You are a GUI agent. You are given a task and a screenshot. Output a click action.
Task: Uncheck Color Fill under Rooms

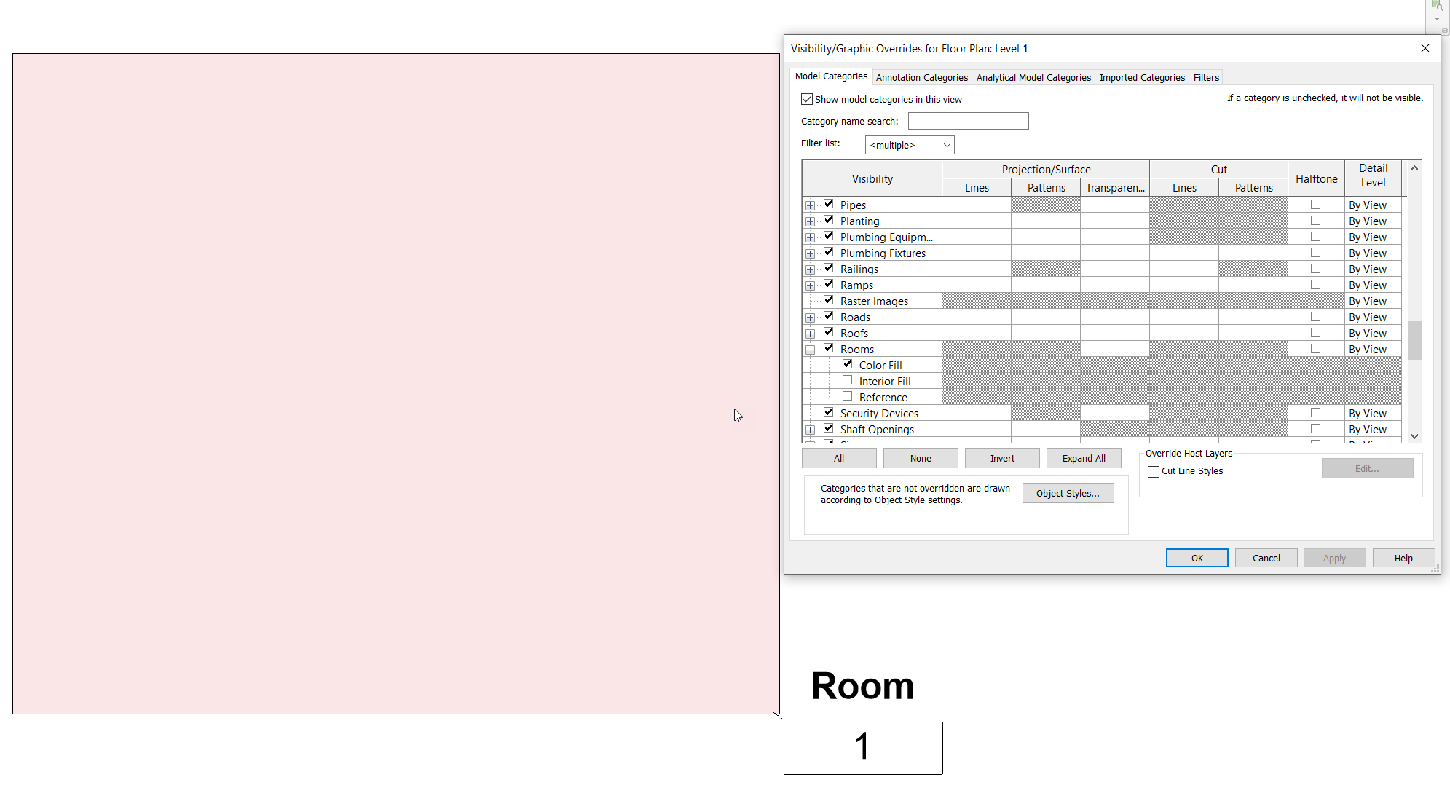click(848, 364)
